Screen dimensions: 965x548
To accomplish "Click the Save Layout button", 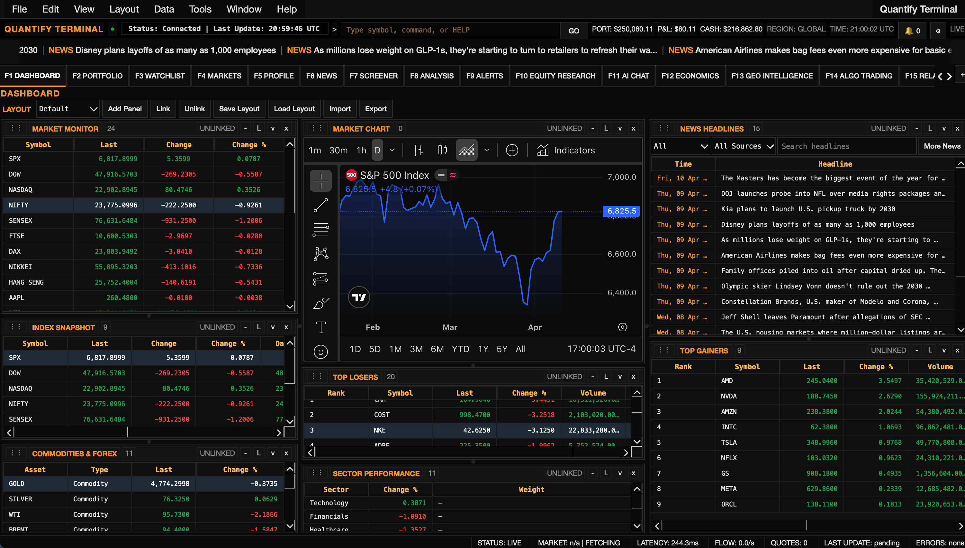I will (x=239, y=109).
